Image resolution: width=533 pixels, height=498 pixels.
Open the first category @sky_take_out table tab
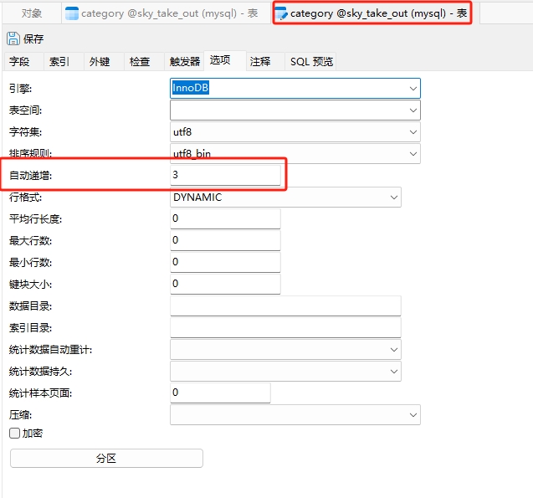point(167,13)
